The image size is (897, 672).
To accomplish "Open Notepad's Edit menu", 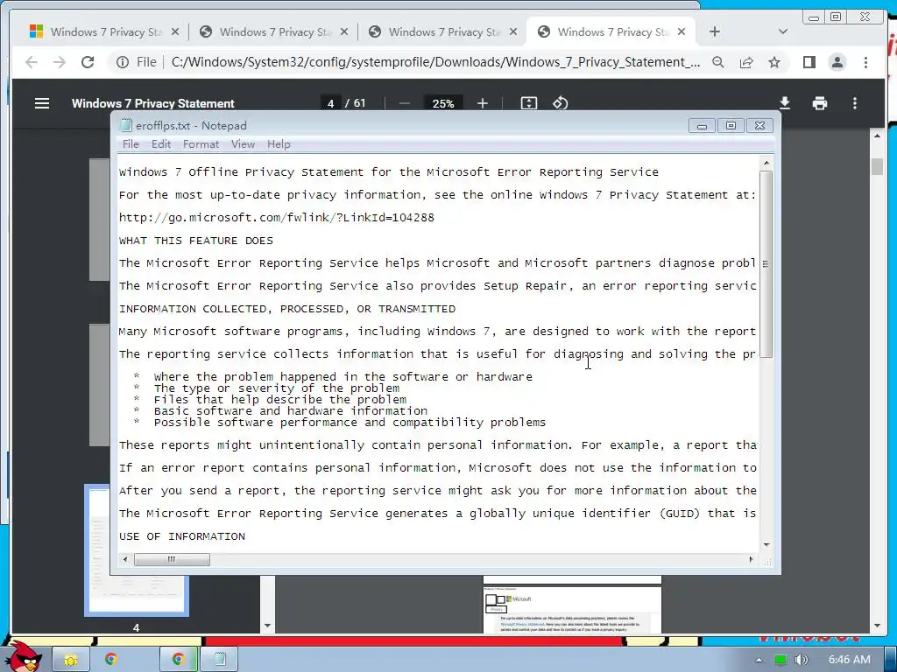I will pos(161,144).
